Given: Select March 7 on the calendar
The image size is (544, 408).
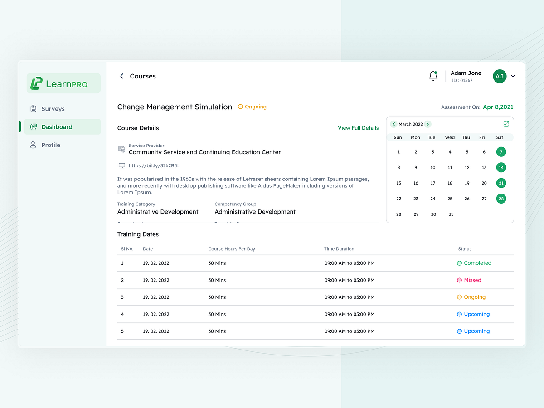Looking at the screenshot, I should coord(501,152).
